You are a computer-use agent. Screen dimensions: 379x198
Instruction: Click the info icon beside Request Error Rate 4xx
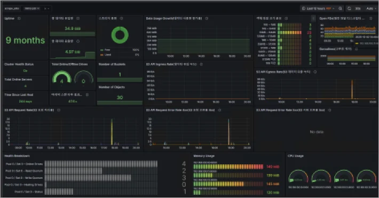(219, 110)
